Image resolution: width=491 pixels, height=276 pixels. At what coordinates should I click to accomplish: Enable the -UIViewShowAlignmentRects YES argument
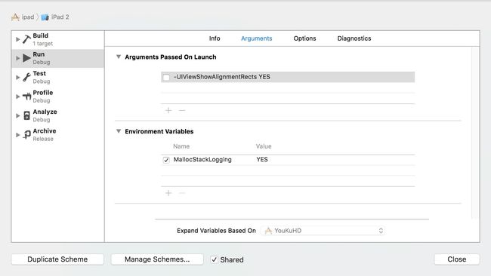click(166, 77)
